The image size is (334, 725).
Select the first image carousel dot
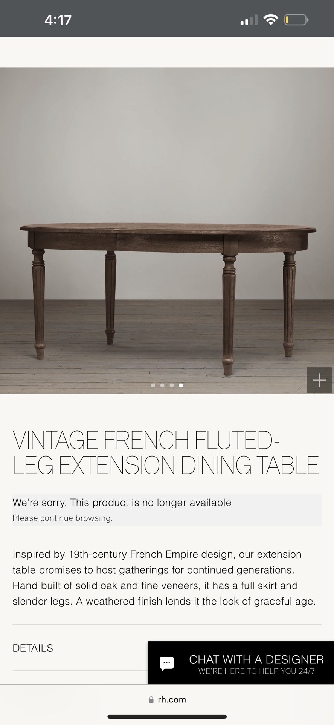[x=153, y=386]
